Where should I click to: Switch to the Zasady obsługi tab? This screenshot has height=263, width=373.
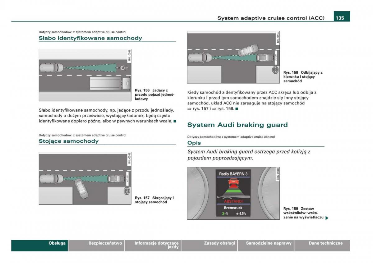210,245
